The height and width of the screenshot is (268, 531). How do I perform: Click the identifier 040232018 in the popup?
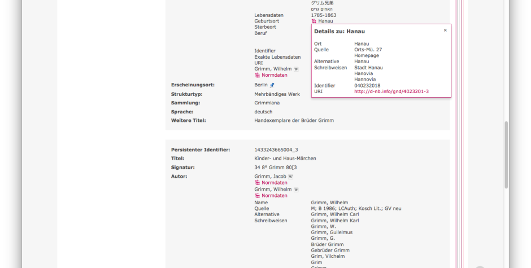click(x=367, y=86)
